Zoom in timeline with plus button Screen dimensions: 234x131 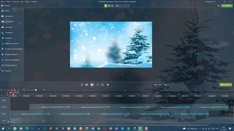pos(44,90)
